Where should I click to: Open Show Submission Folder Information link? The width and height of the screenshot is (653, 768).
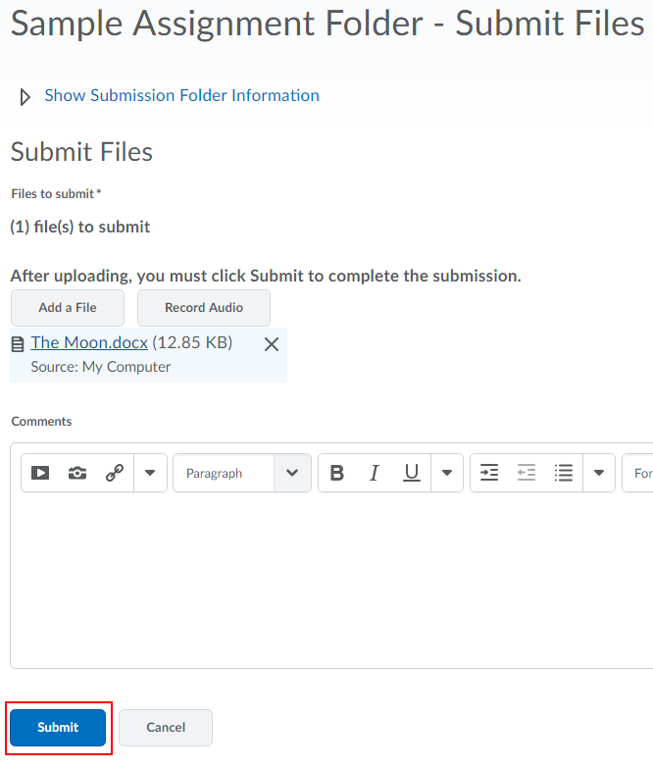(181, 95)
